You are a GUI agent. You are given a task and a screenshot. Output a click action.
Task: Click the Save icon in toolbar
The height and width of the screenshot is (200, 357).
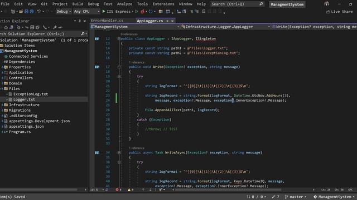(26, 11)
